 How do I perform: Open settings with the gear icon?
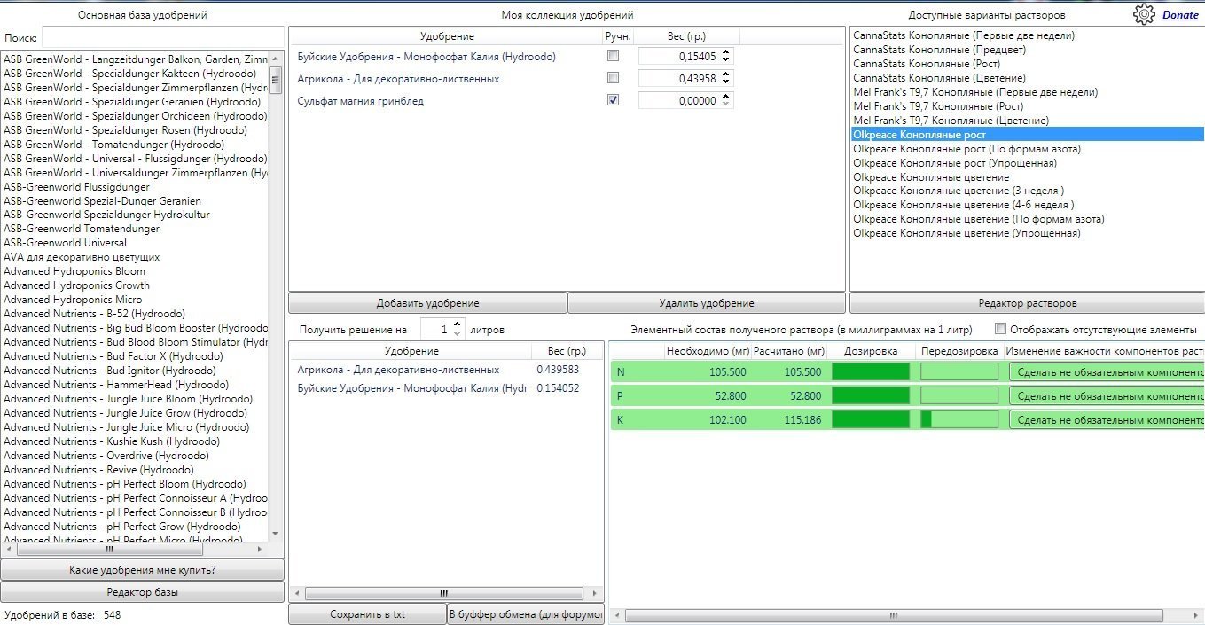(1145, 14)
